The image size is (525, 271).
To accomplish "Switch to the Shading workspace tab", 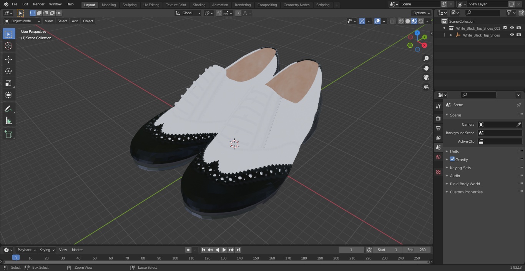I will coord(199,5).
